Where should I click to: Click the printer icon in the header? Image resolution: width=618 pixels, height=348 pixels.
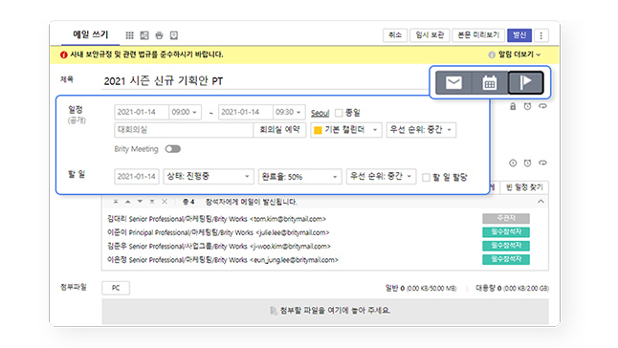tap(159, 35)
